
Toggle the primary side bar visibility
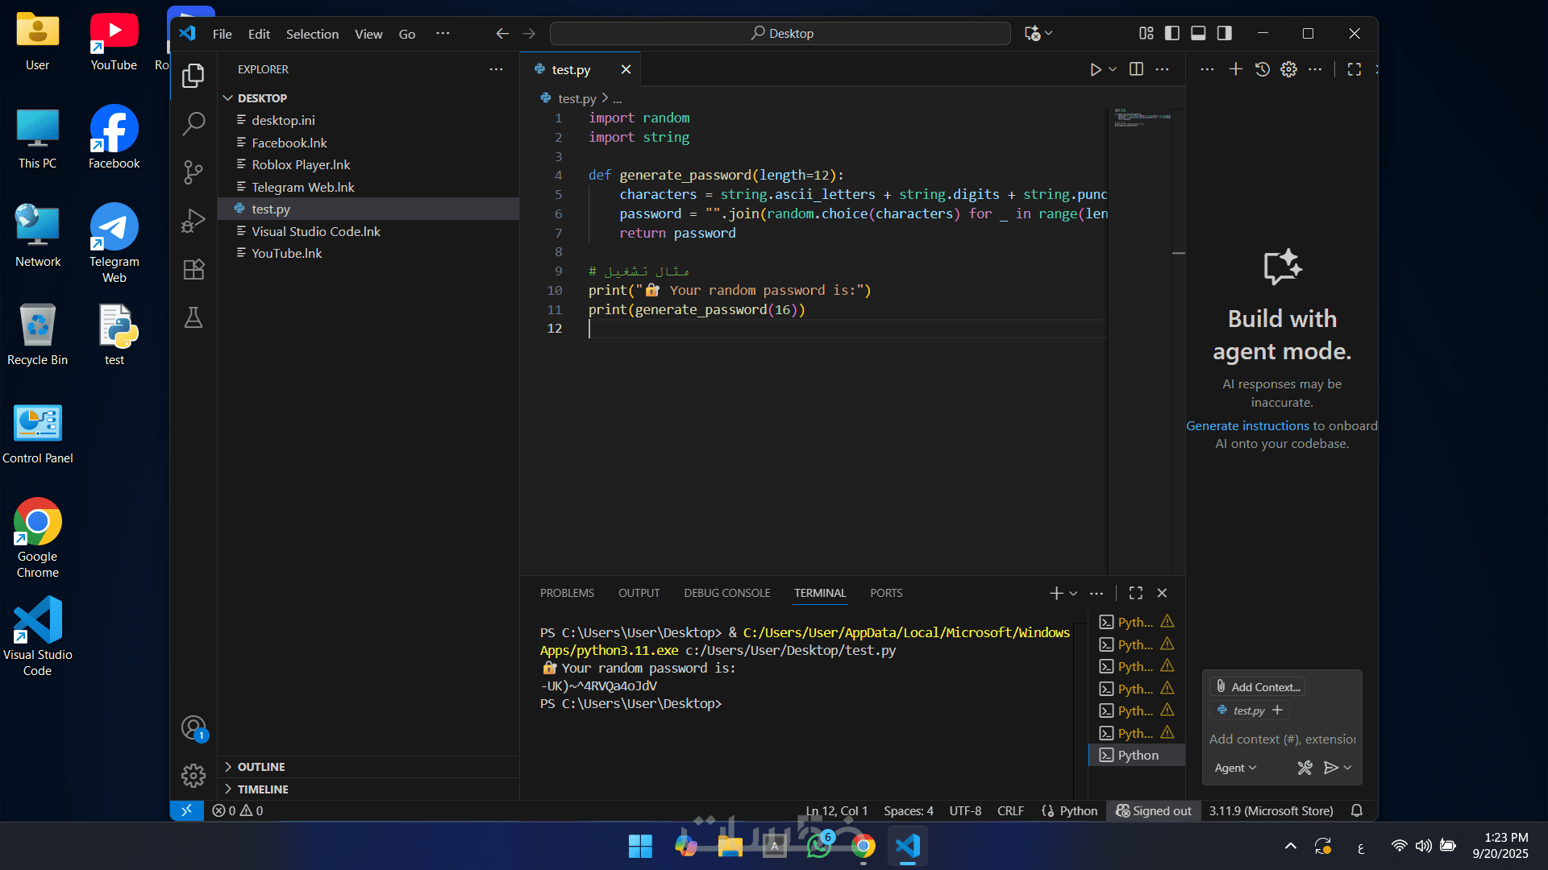(1172, 33)
